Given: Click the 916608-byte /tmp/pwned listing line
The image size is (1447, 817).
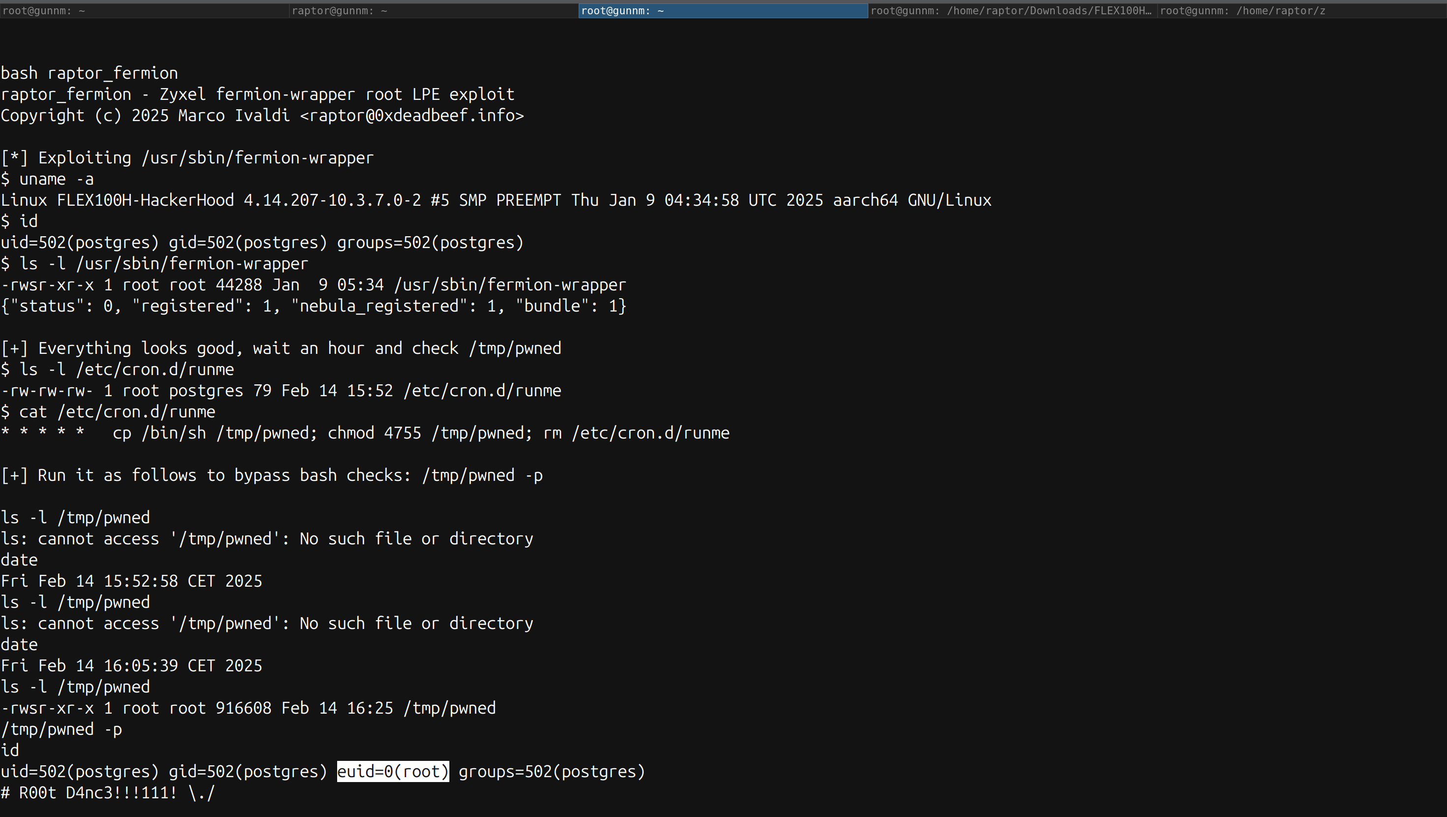Looking at the screenshot, I should (248, 708).
